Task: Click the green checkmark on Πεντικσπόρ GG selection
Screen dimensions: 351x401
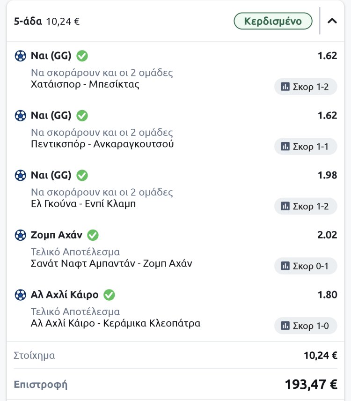Action: (x=82, y=116)
